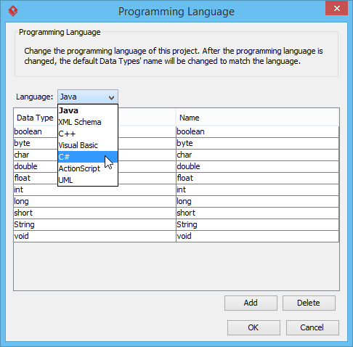Pick UML from the language dropdown

point(88,180)
